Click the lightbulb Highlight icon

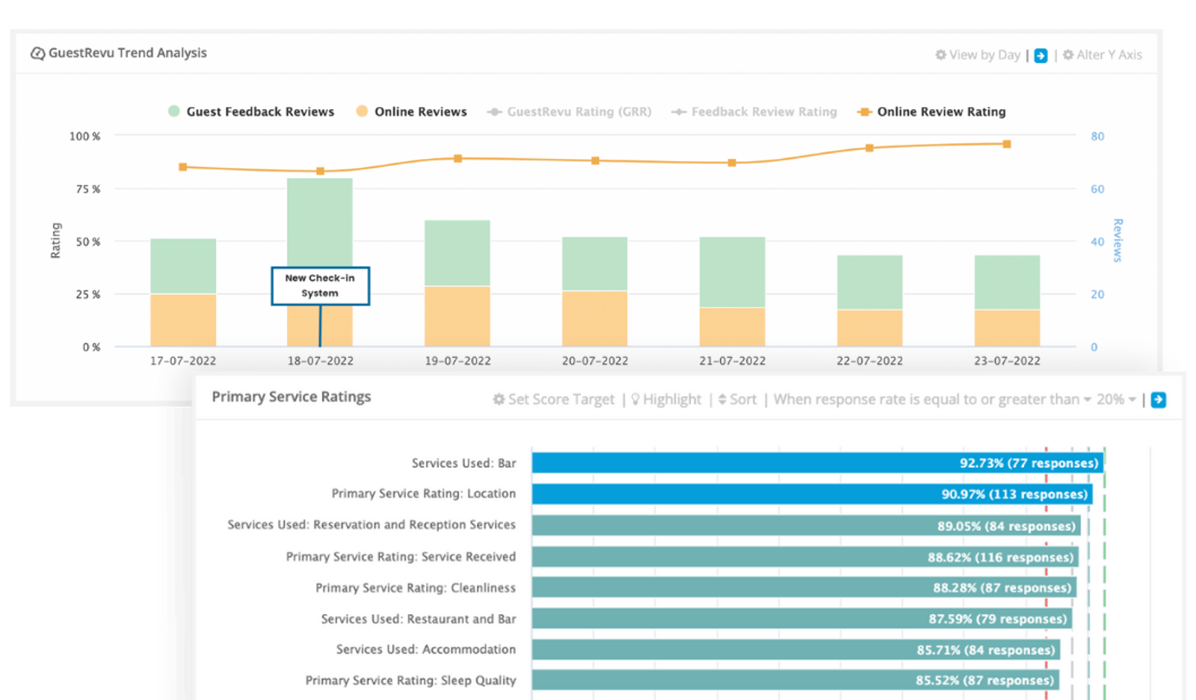[x=635, y=400]
